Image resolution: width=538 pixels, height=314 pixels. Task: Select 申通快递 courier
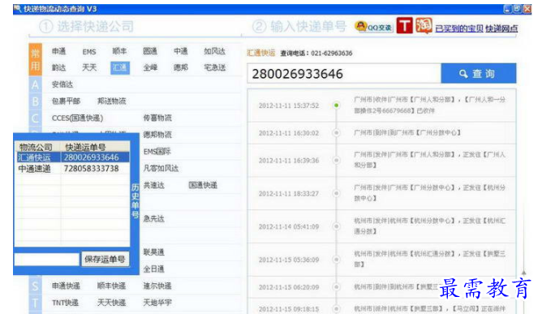tap(66, 286)
